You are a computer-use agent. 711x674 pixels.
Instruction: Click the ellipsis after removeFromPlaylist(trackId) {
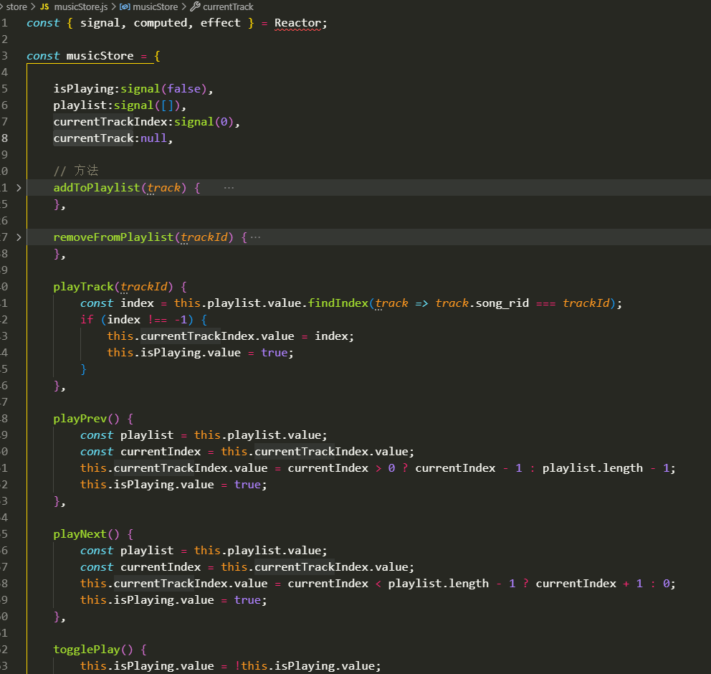(x=255, y=237)
